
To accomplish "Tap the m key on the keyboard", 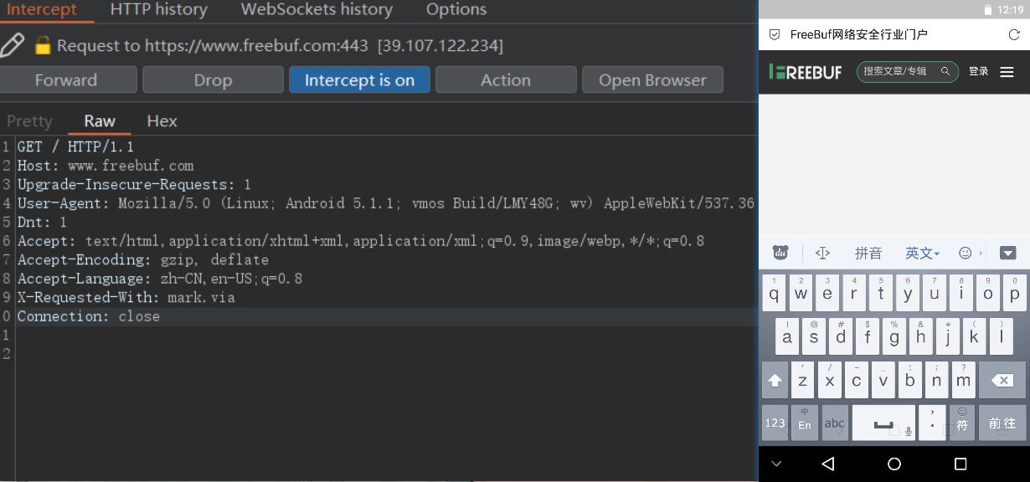I will (x=963, y=380).
